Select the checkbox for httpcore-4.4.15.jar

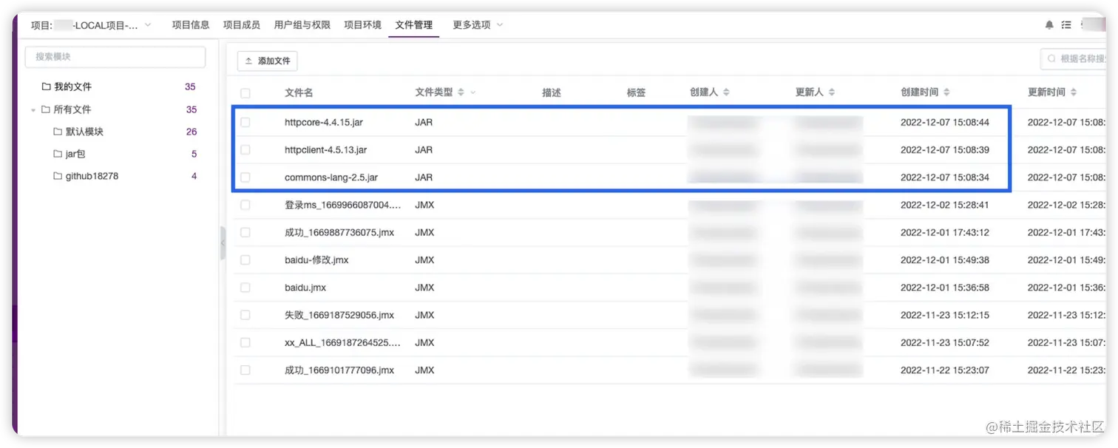[245, 122]
